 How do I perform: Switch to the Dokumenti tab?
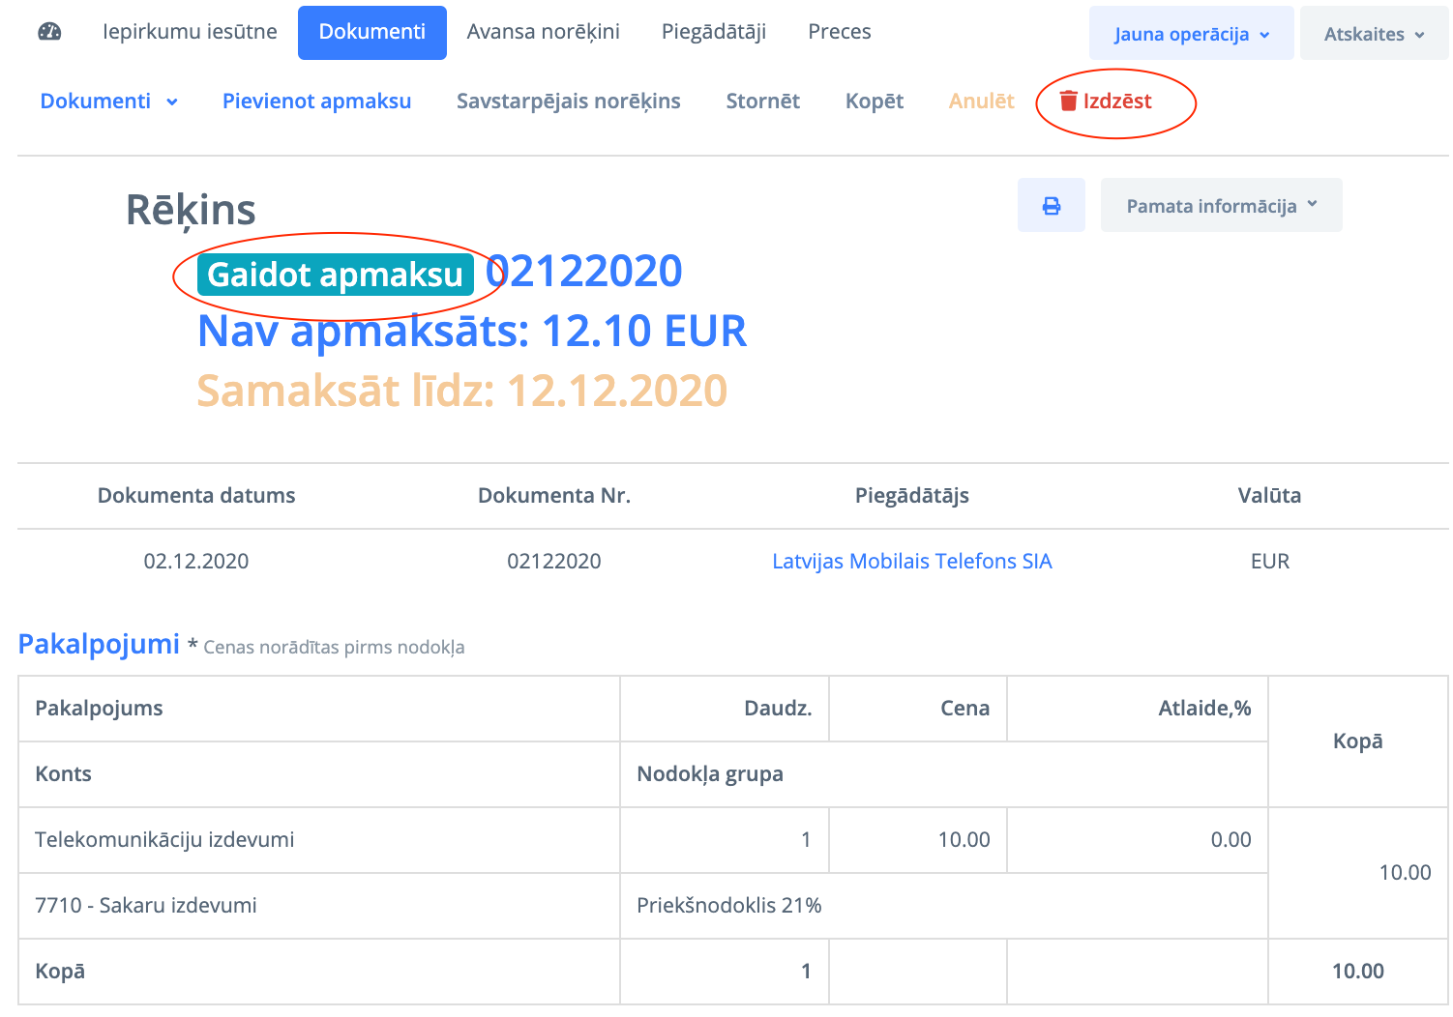tap(371, 32)
